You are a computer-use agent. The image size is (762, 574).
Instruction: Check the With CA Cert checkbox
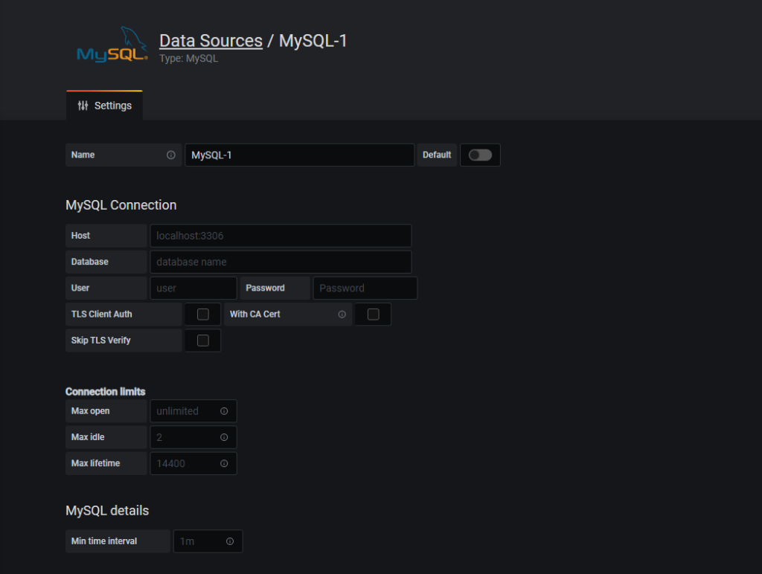pyautogui.click(x=373, y=314)
